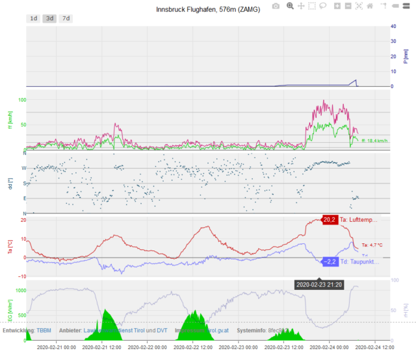Open the TBBM developer link
416x364 pixels.
(x=44, y=330)
